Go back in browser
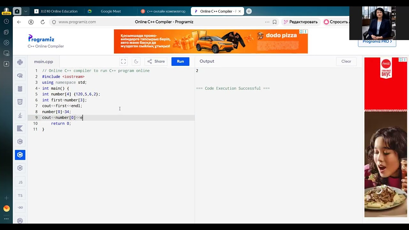 click(x=19, y=22)
